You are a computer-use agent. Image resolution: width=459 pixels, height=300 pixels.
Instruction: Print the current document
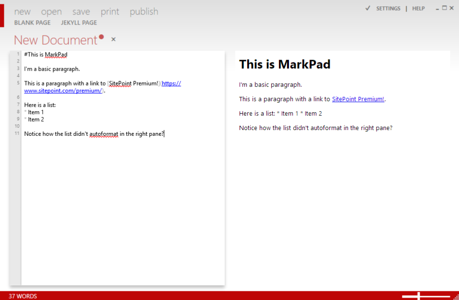[x=110, y=12]
